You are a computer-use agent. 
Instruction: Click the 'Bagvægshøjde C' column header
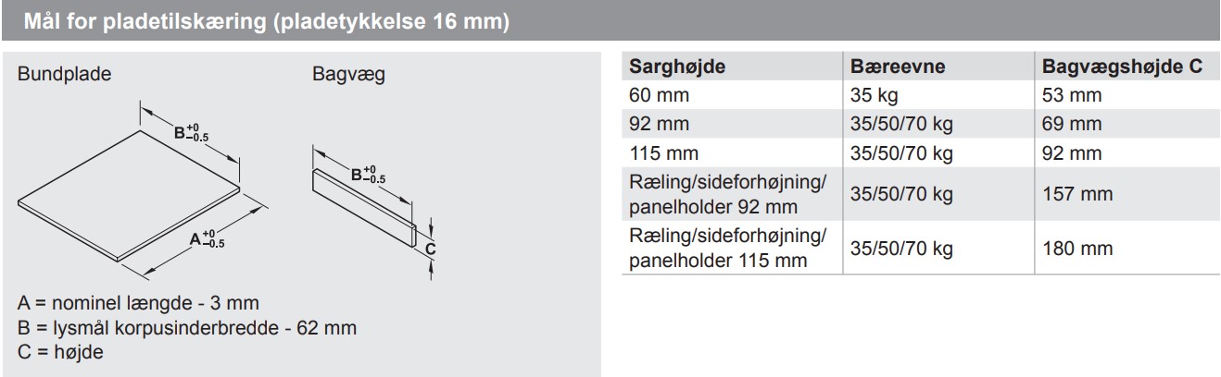tap(1122, 67)
